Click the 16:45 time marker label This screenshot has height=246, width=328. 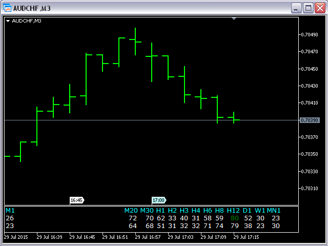(77, 200)
